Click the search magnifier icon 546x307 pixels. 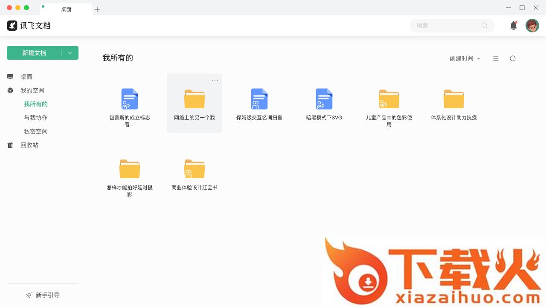coord(485,26)
